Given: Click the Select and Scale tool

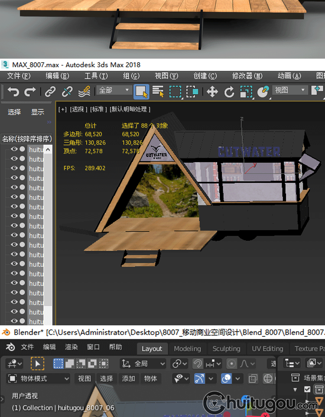Looking at the screenshot, I should 246,92.
